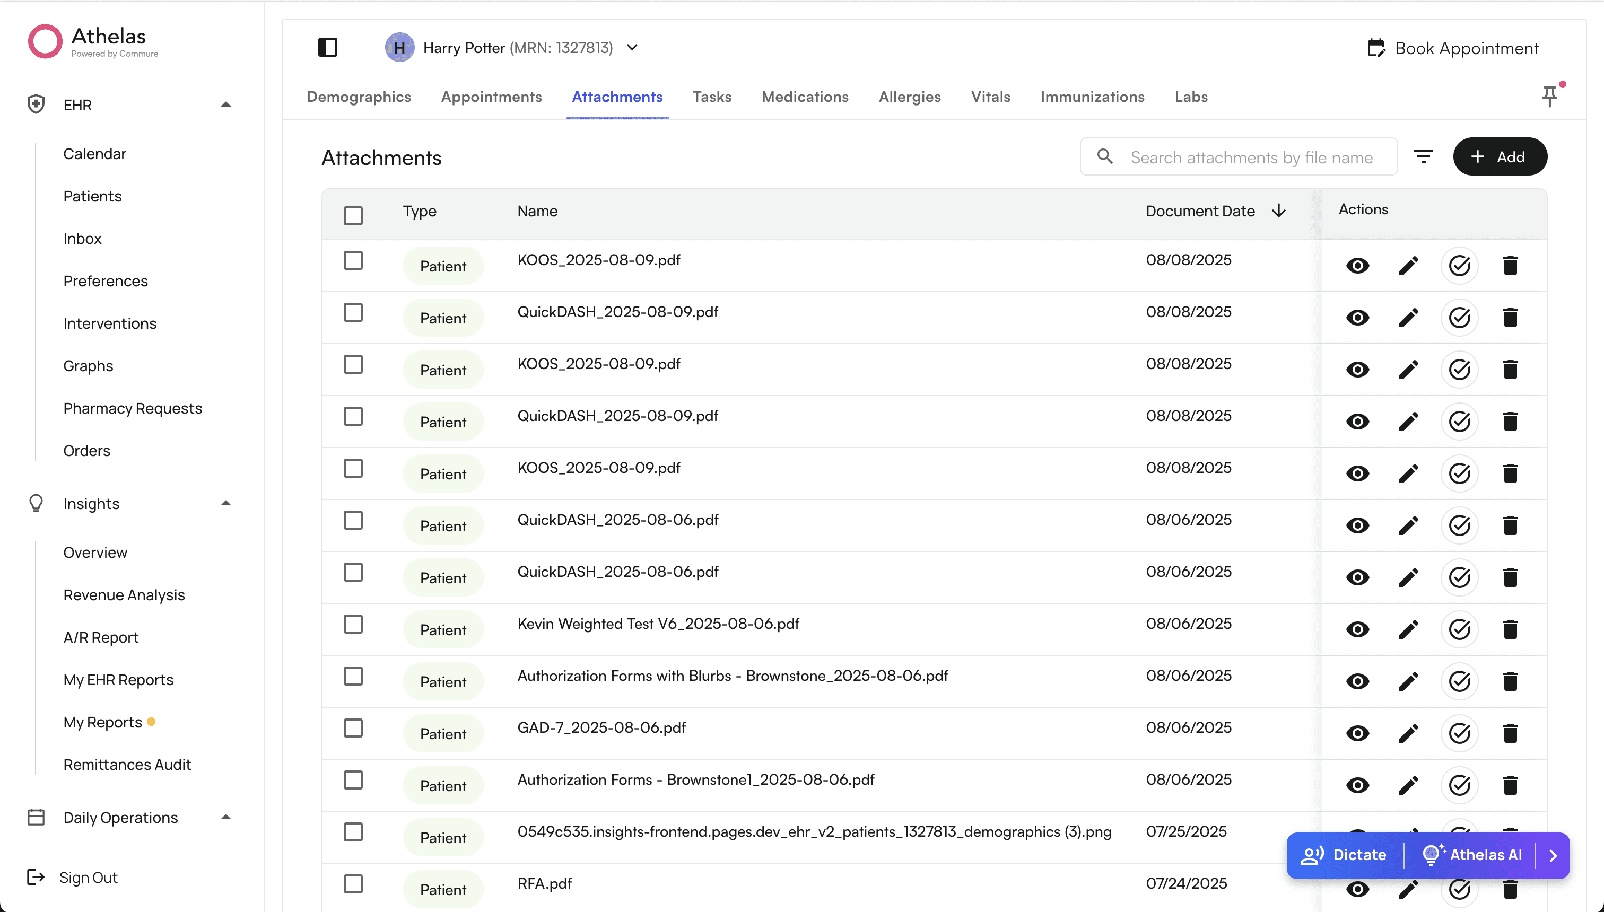Edit Kevin Weighted Test V6 attachment with pencil
This screenshot has height=912, width=1604.
(1408, 629)
